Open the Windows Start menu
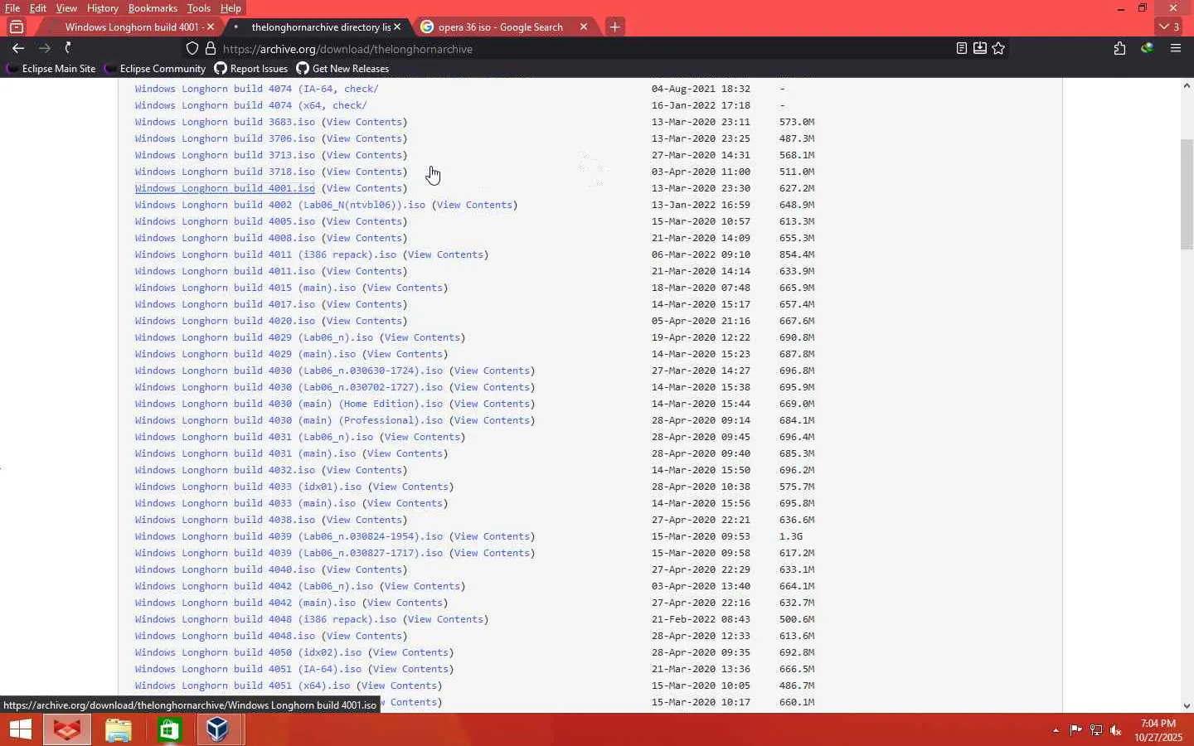This screenshot has height=746, width=1194. 21,729
